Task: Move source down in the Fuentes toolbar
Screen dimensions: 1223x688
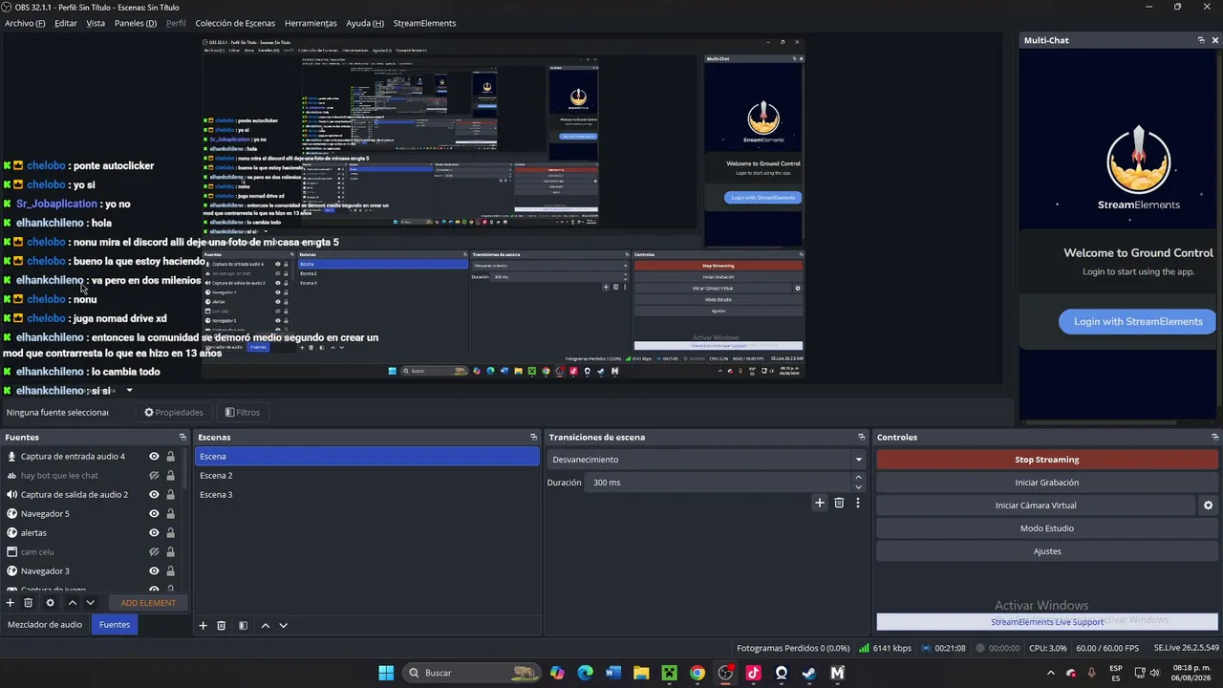Action: (91, 603)
